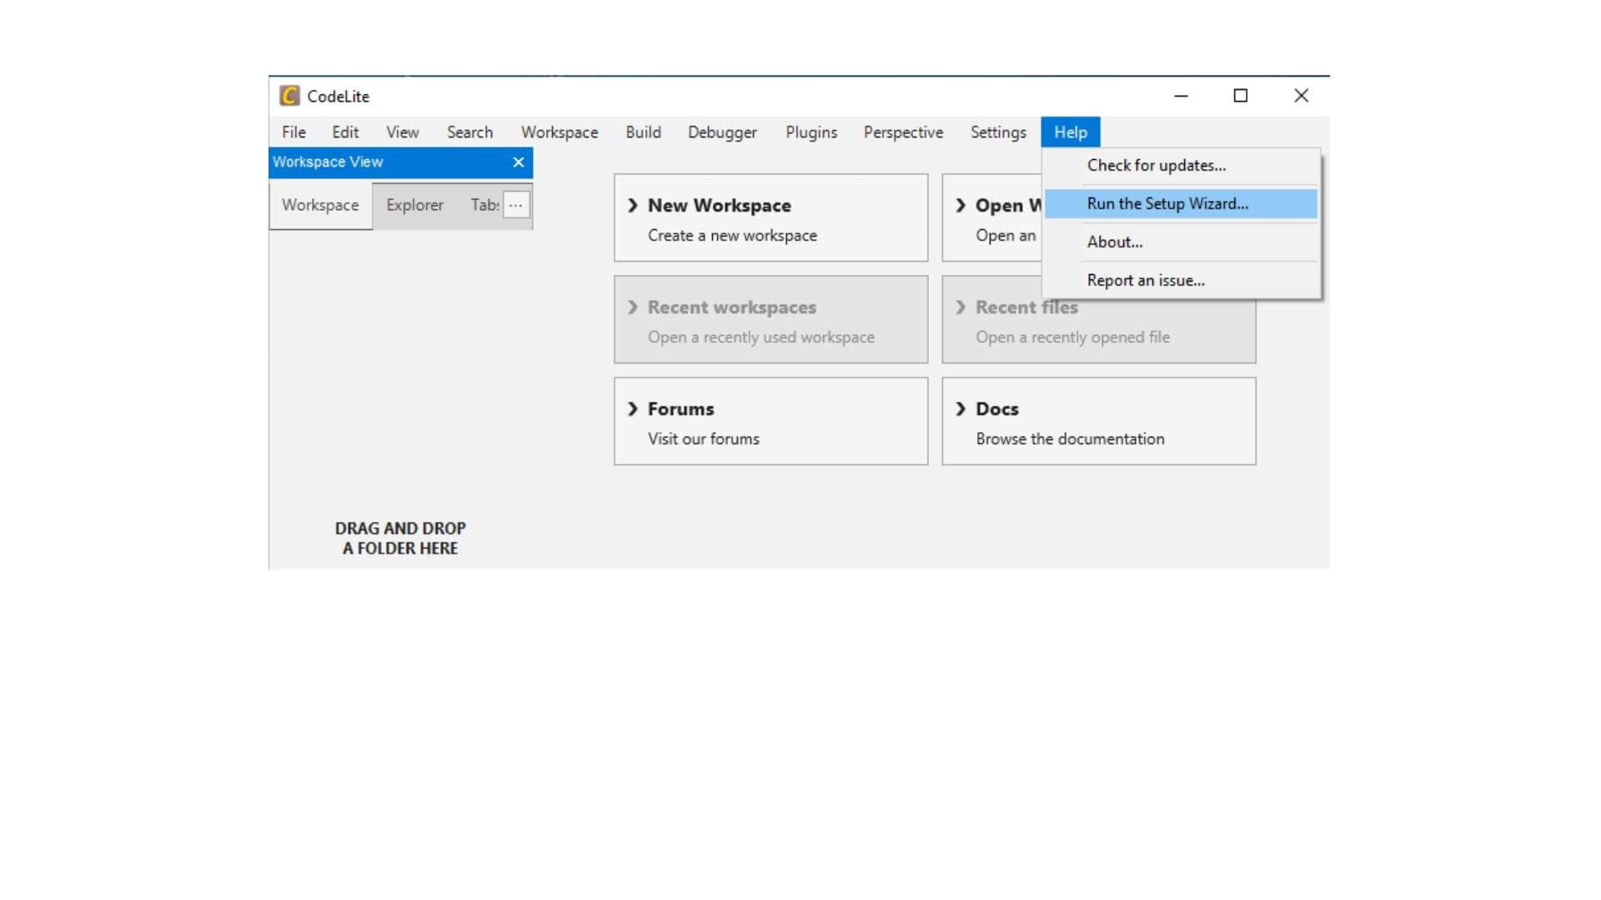Viewport: 1601px width, 900px height.
Task: Switch to the Explorer tab
Action: coord(414,205)
